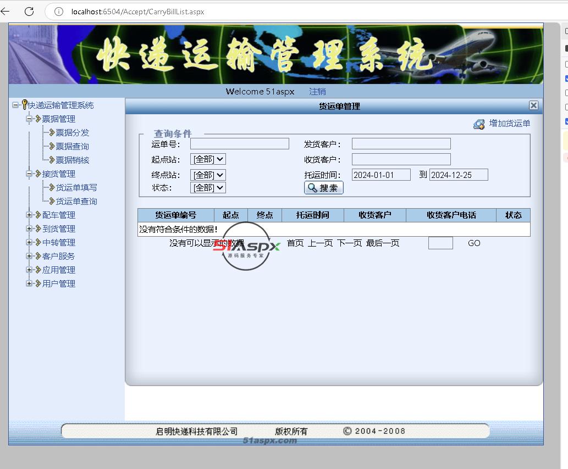The height and width of the screenshot is (469, 568).
Task: Expand the 中转管理 tree node
Action: 29,242
